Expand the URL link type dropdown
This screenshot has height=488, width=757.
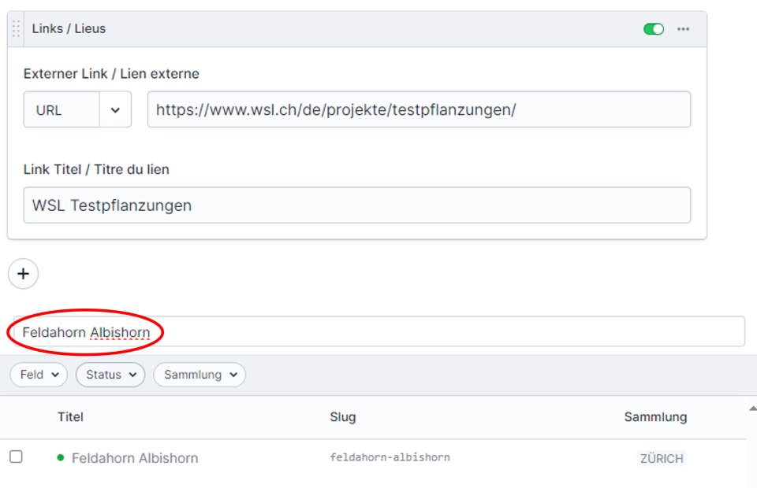click(115, 110)
